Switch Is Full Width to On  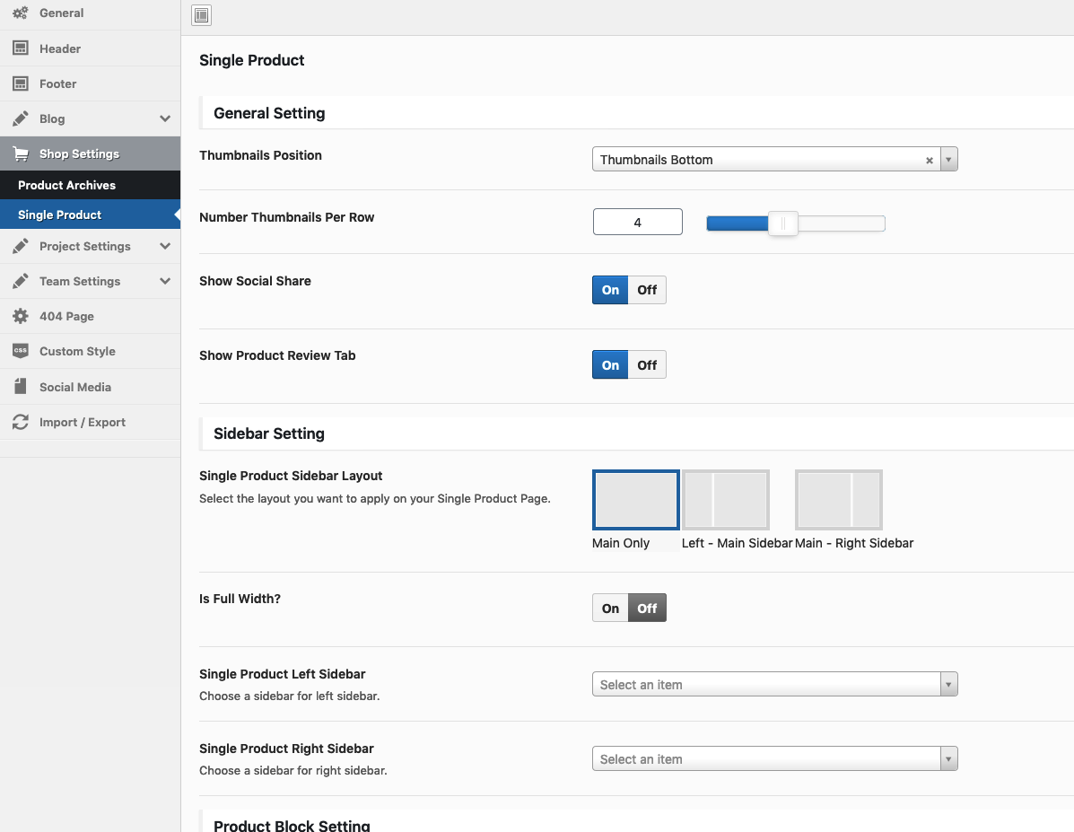[x=610, y=609]
